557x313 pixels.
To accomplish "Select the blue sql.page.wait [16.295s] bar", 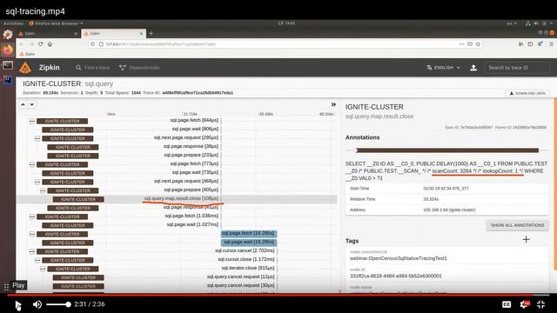I will [x=249, y=242].
